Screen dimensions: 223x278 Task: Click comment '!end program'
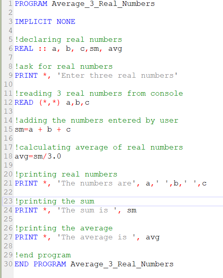point(43,255)
